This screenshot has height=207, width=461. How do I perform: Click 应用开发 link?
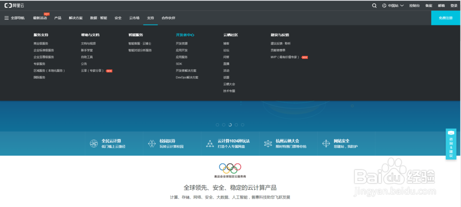tap(182, 50)
